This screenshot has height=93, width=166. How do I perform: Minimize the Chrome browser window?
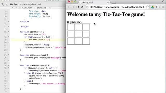click(72, 1)
